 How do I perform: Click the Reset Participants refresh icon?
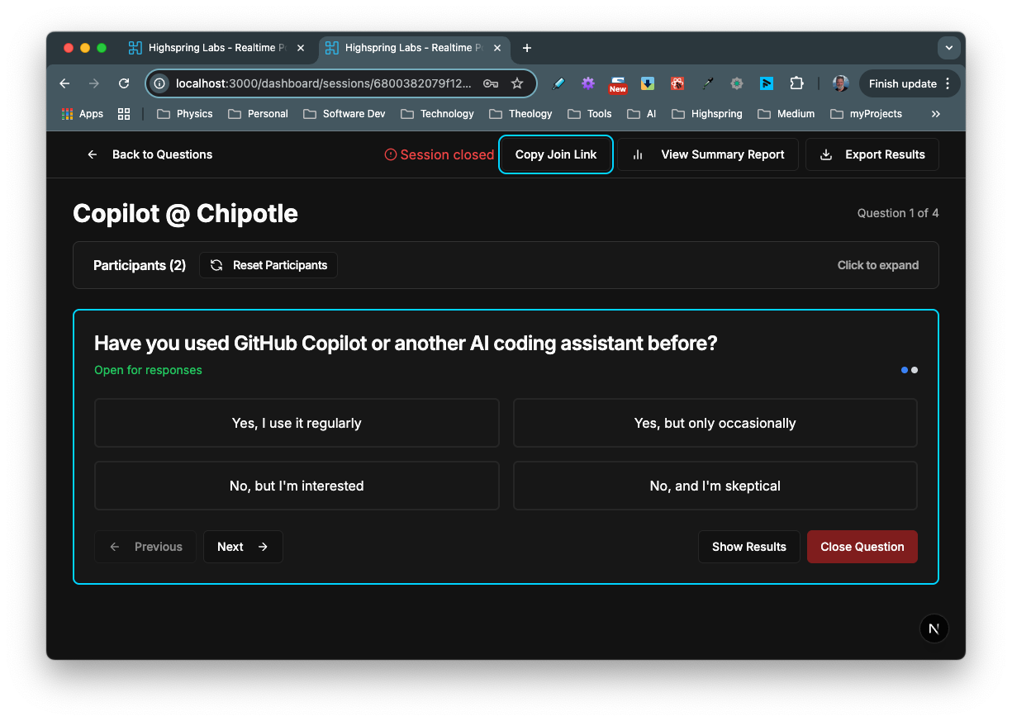[x=216, y=265]
